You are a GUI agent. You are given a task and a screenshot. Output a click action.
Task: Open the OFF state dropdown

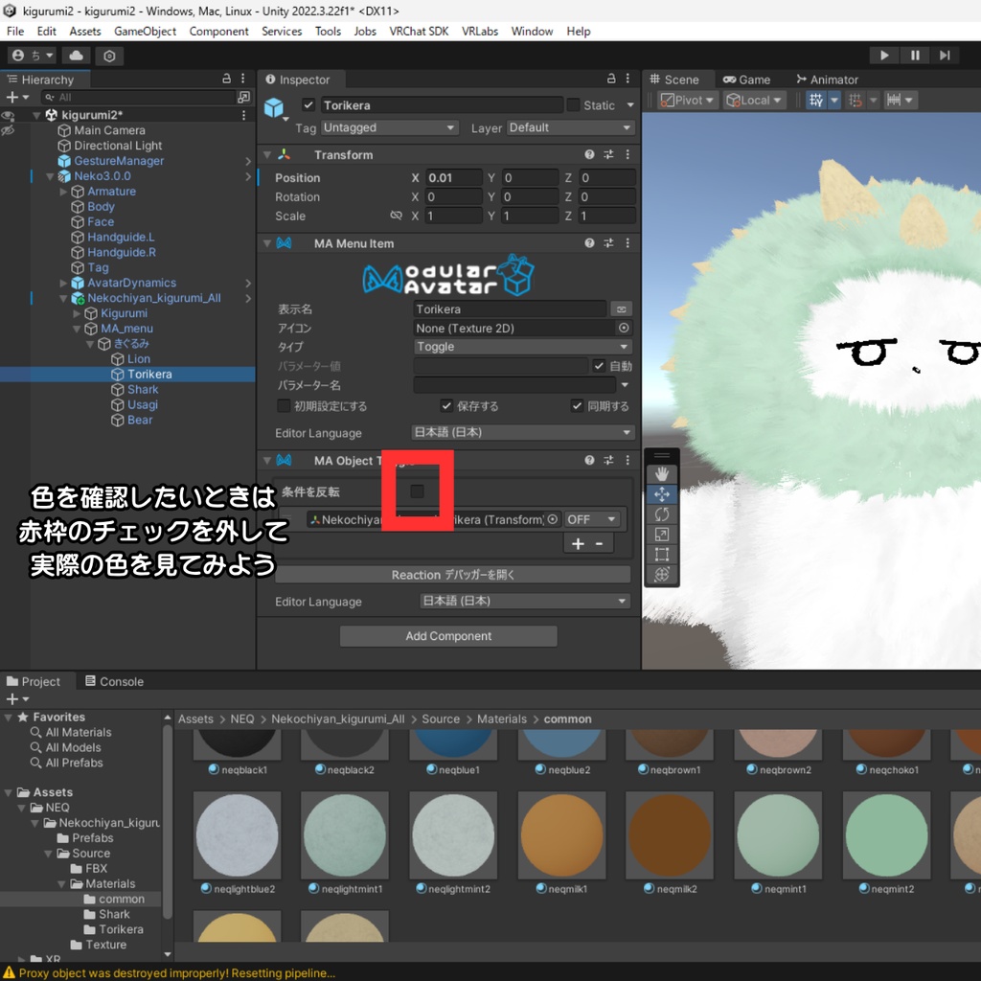pyautogui.click(x=592, y=519)
